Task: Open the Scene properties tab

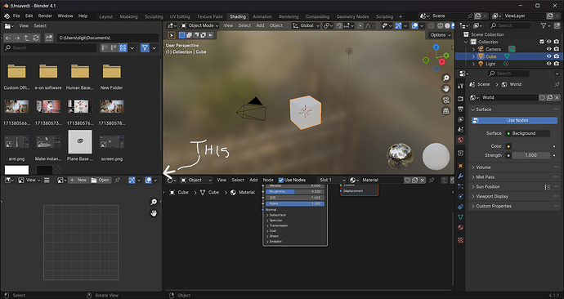Action: coord(460,129)
